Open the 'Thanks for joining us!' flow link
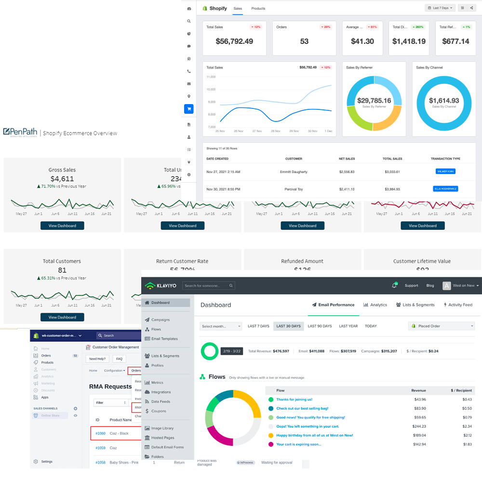 point(294,400)
